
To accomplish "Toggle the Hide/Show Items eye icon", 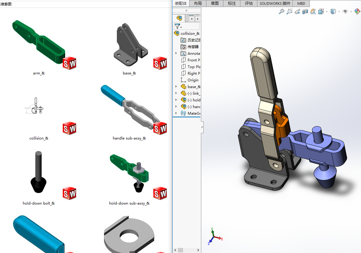I will coord(345,11).
